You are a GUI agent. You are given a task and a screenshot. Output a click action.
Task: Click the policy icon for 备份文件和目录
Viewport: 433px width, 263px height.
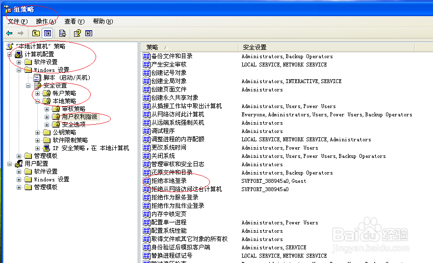[x=146, y=56]
